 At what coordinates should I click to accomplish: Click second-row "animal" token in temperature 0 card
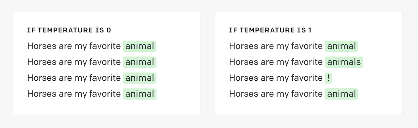point(140,62)
